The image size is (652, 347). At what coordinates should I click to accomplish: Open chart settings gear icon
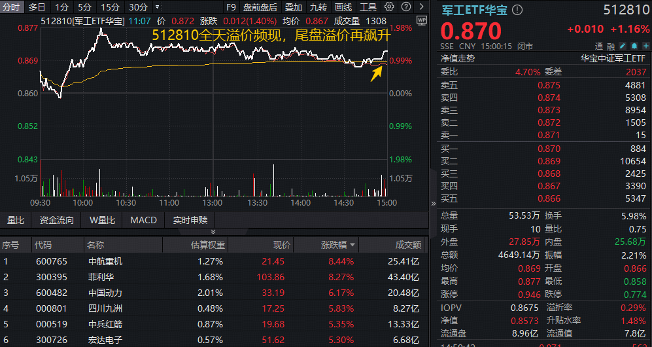[x=389, y=7]
